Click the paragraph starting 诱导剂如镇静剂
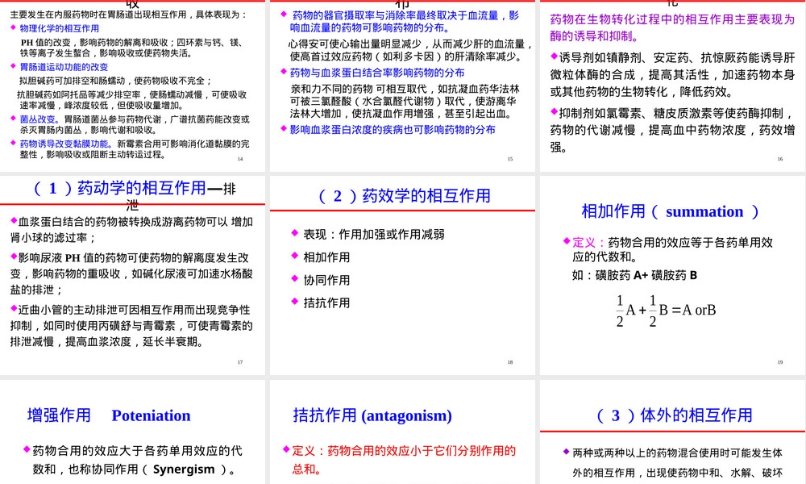 point(672,74)
